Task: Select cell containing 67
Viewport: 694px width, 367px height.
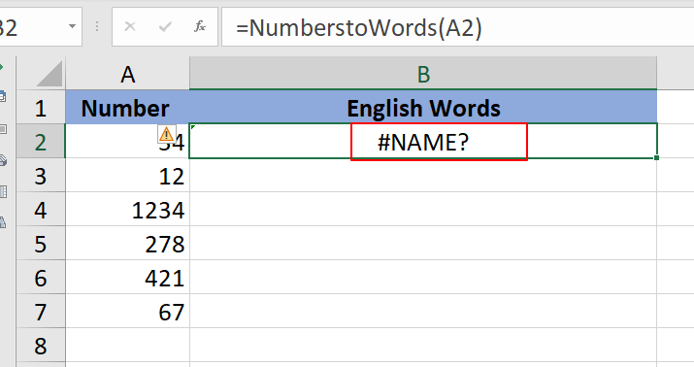Action: point(127,312)
